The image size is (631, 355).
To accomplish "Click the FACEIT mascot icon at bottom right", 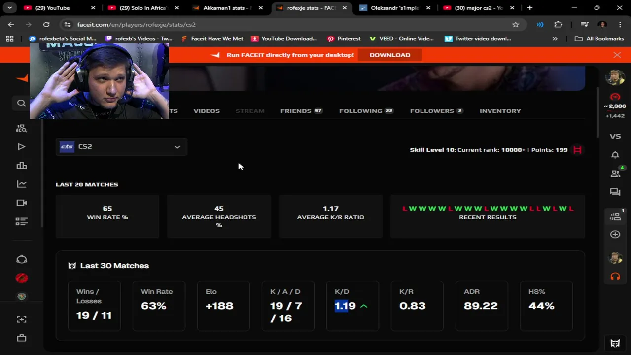I will (615, 344).
